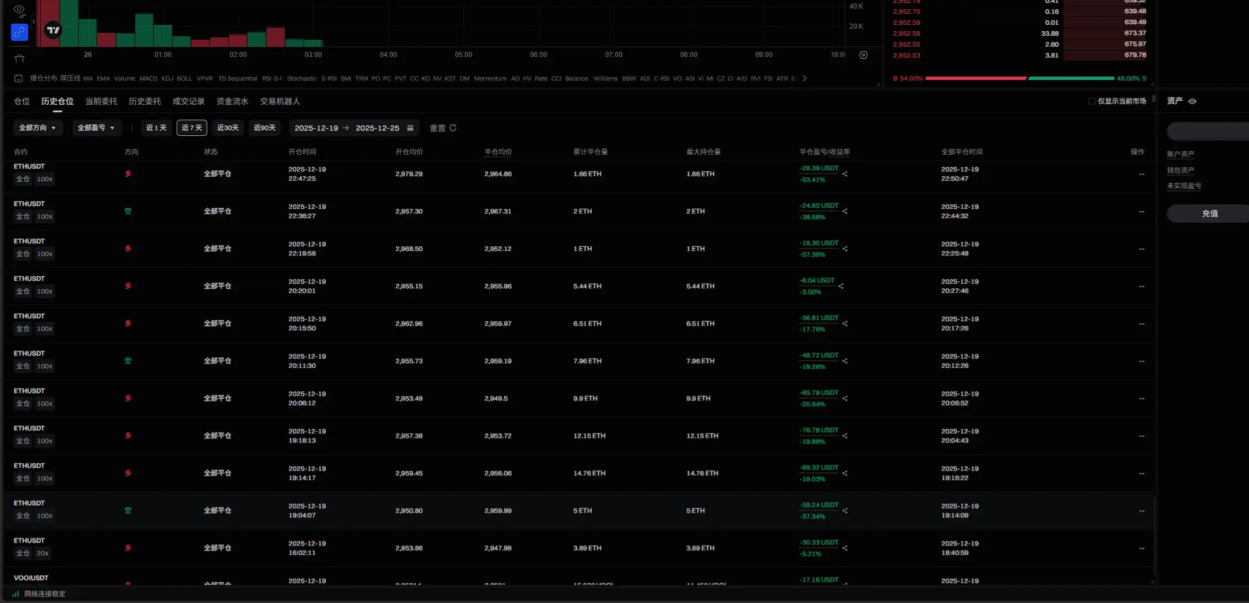Share the -30.33 USDT position result
Screen dimensions: 1249x603
(x=845, y=548)
